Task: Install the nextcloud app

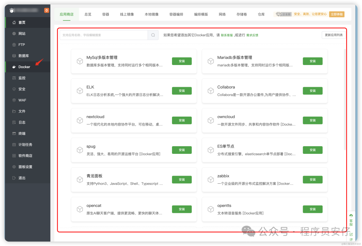Action: 182,120
